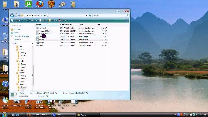Screen dimensions: 208x117
Task: Click Share in the Explorer toolbar
Action: 53,20
